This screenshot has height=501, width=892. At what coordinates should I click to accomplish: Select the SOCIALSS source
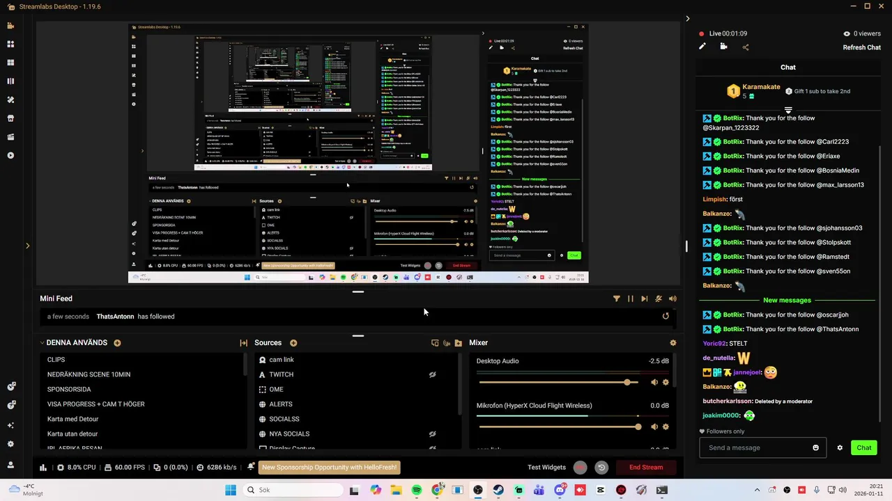pyautogui.click(x=355, y=419)
